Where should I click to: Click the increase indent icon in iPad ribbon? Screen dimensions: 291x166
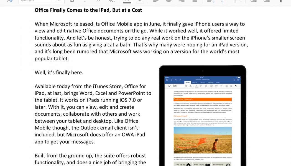tap(231, 86)
